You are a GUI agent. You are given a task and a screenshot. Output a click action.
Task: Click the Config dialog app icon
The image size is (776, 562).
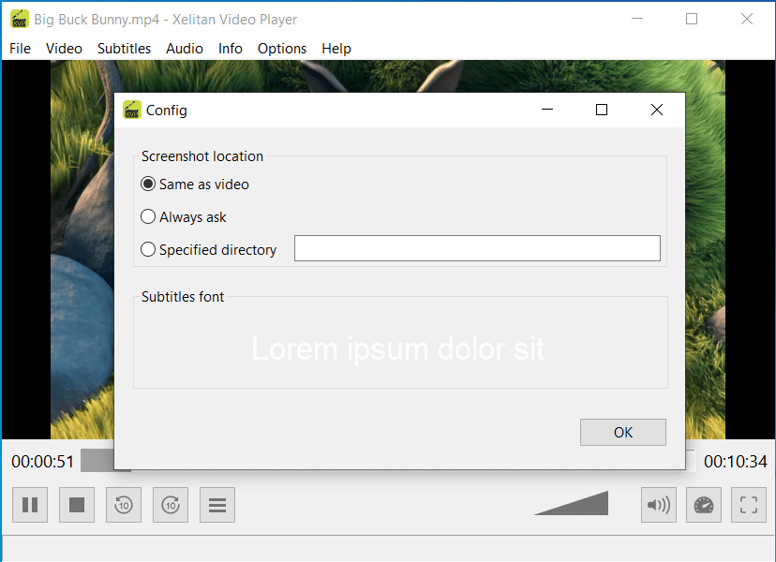pos(131,110)
